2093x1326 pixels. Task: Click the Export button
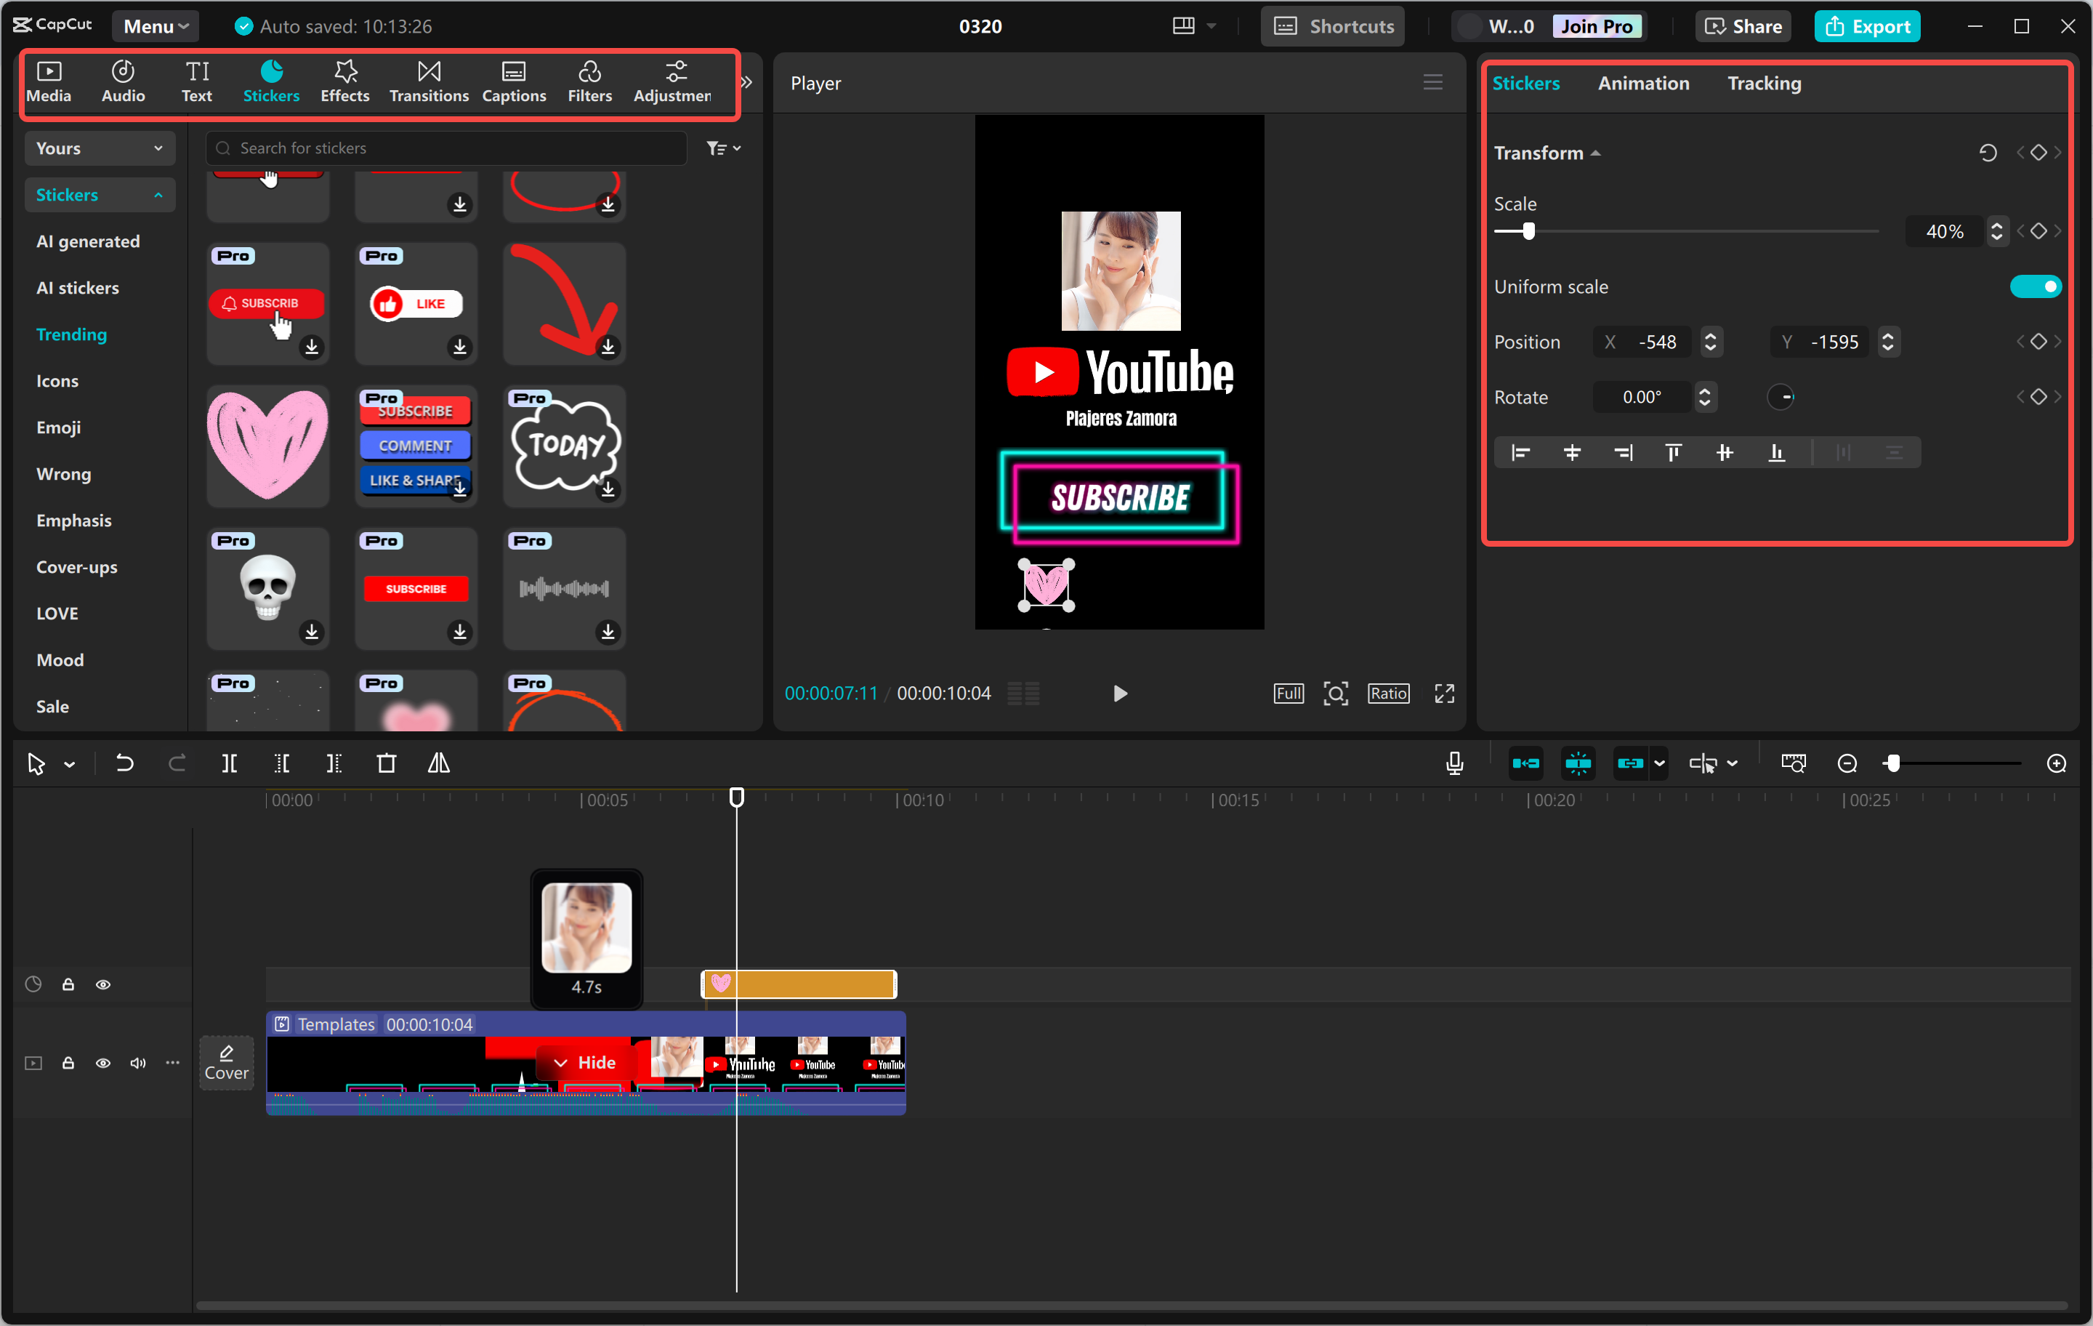1867,25
